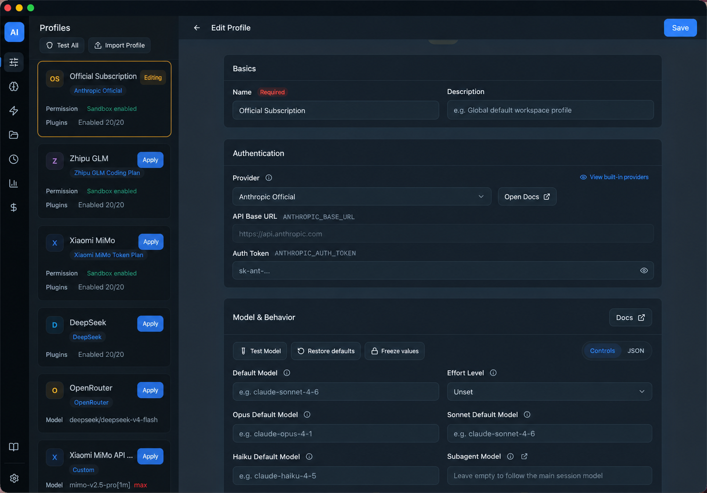
Task: Click the D avatar of DeepSeek
Action: click(55, 325)
